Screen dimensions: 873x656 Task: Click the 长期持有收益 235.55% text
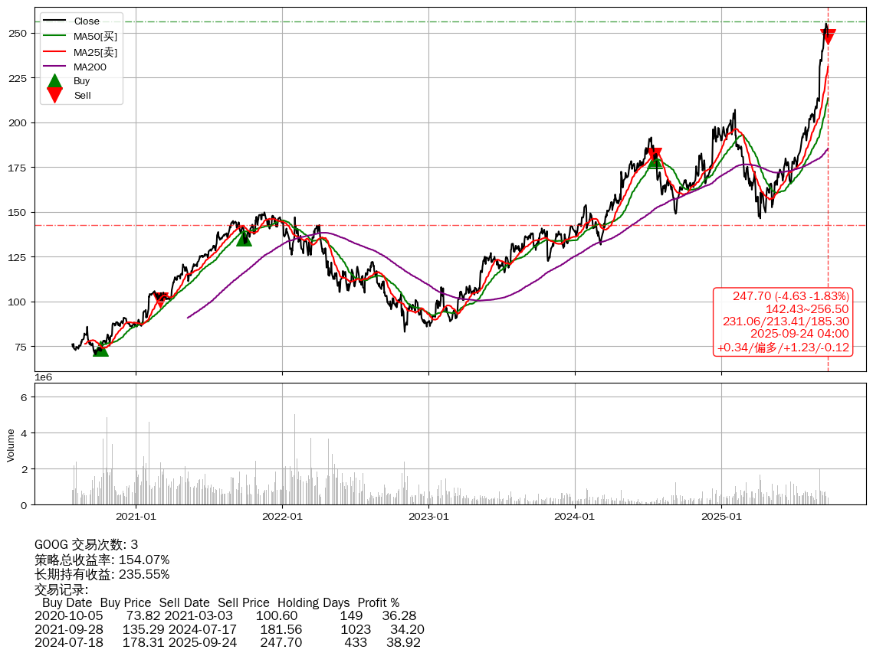click(x=102, y=574)
